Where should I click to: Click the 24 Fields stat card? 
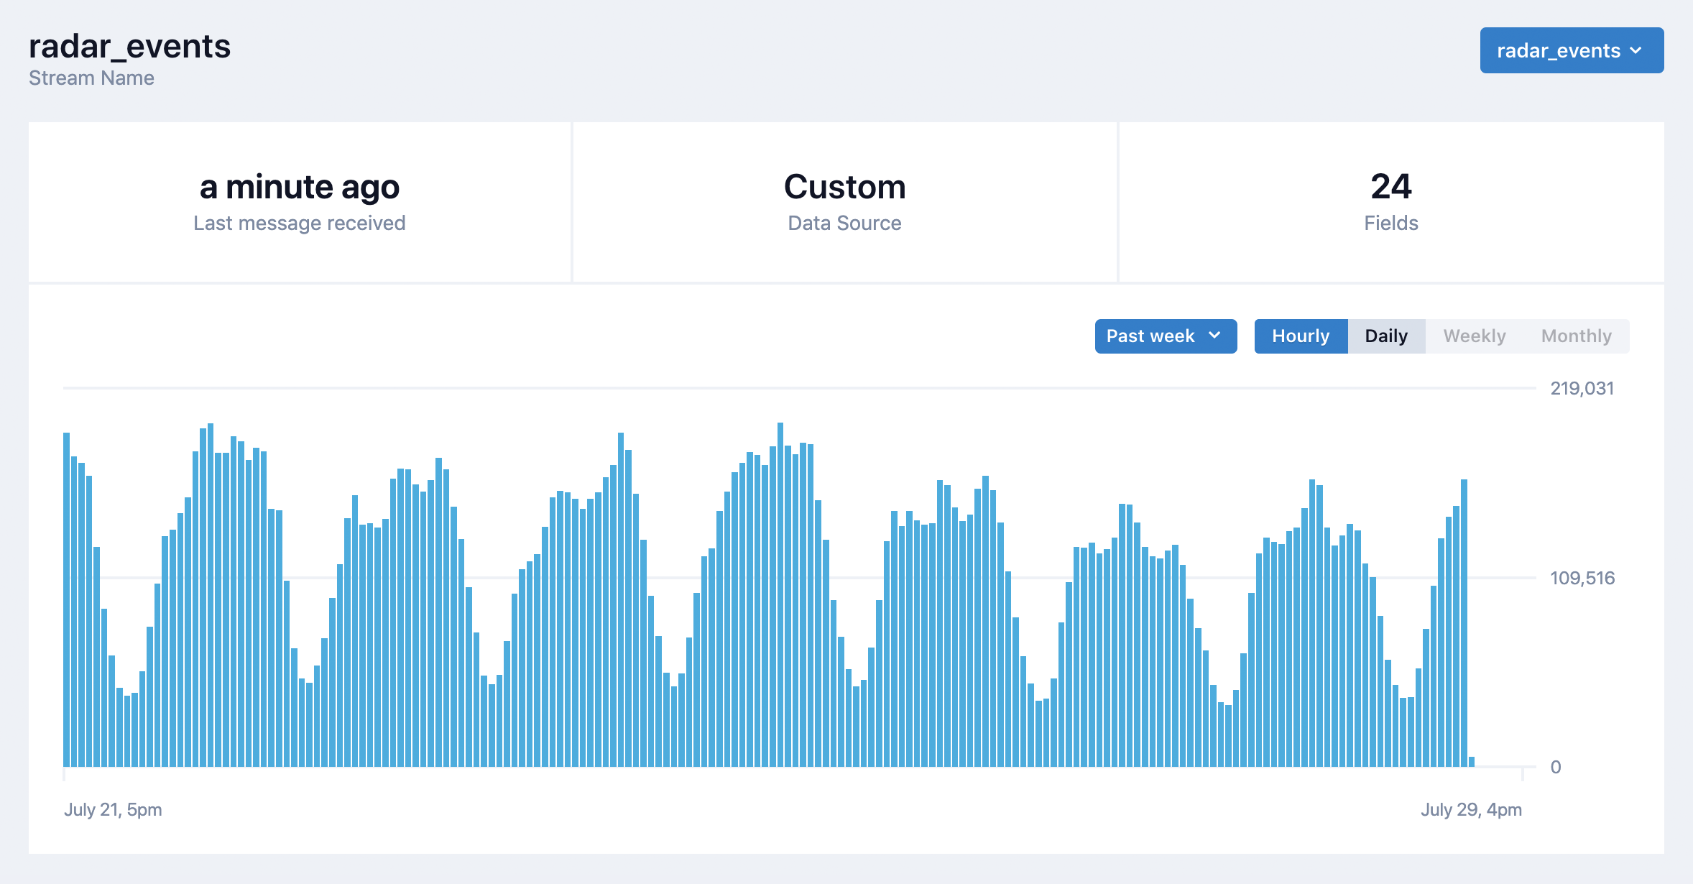(1390, 202)
